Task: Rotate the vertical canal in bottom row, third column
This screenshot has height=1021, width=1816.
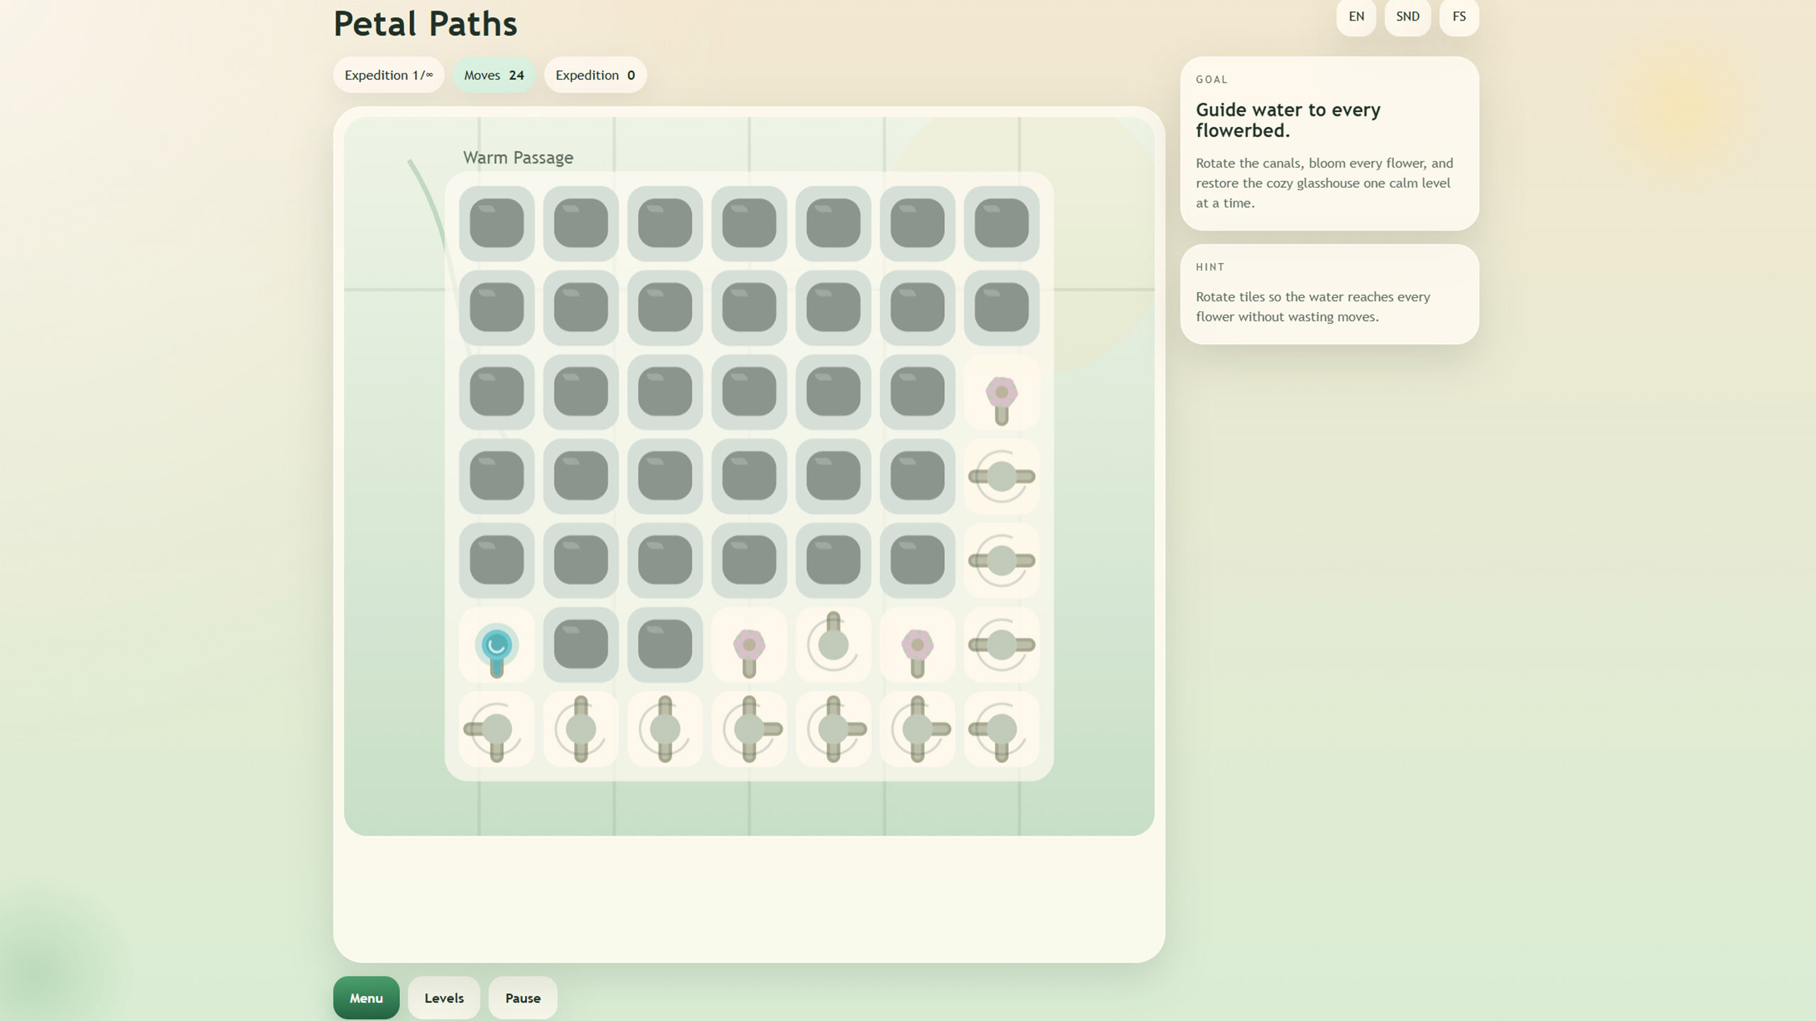Action: (665, 729)
